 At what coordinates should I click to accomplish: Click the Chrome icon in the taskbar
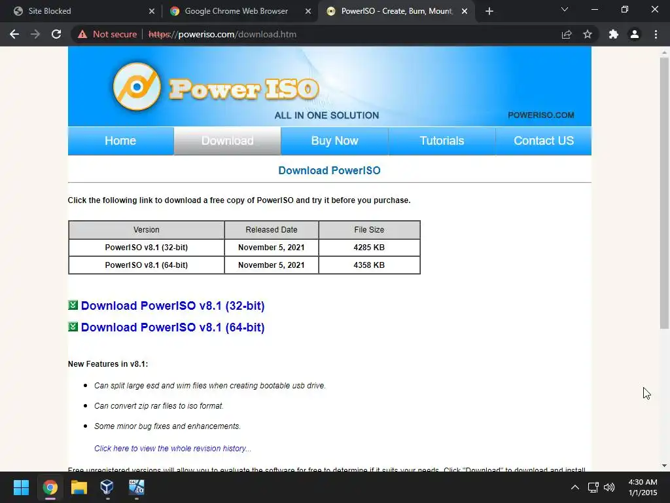50,487
